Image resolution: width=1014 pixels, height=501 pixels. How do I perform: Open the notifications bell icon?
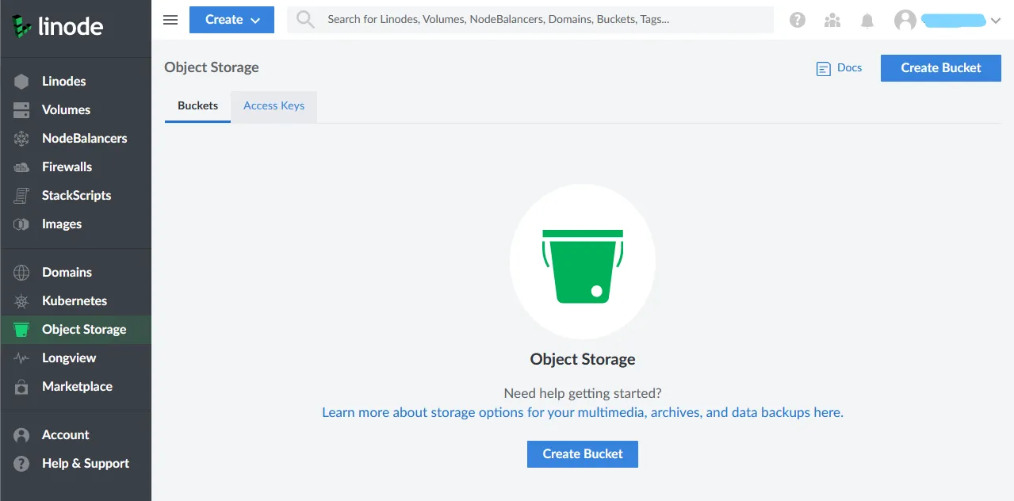(867, 21)
